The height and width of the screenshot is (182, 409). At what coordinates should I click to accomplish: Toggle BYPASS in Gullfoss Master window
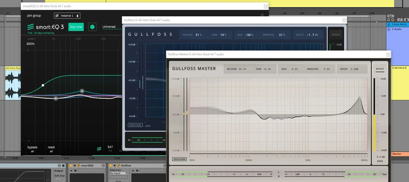(380, 69)
